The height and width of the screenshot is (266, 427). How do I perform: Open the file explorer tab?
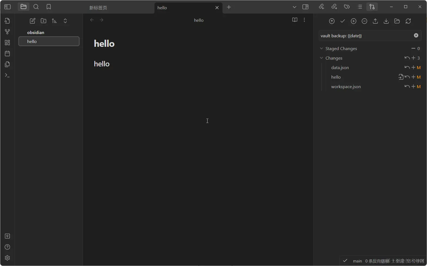click(x=23, y=7)
